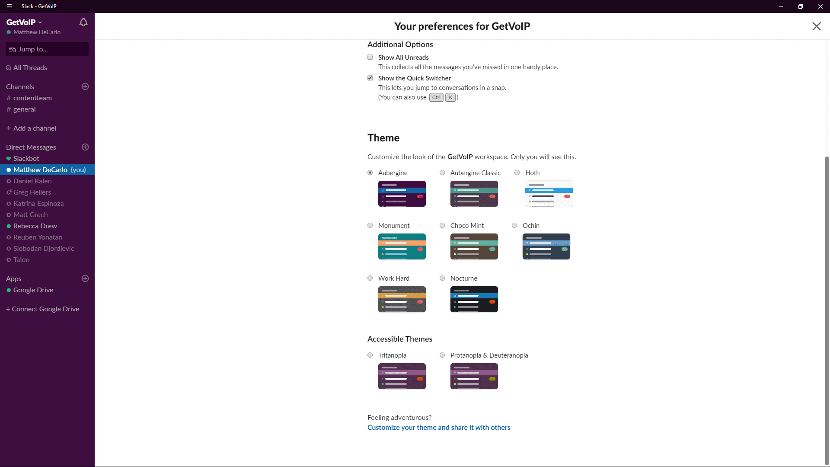The height and width of the screenshot is (467, 830).
Task: Open Matthew DeCarlo (you) conversation
Action: [47, 170]
